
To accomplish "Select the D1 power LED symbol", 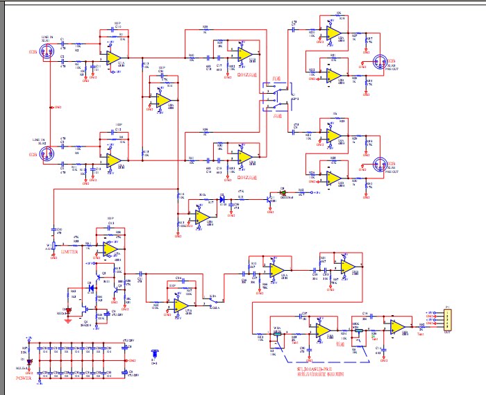I will 29,362.
